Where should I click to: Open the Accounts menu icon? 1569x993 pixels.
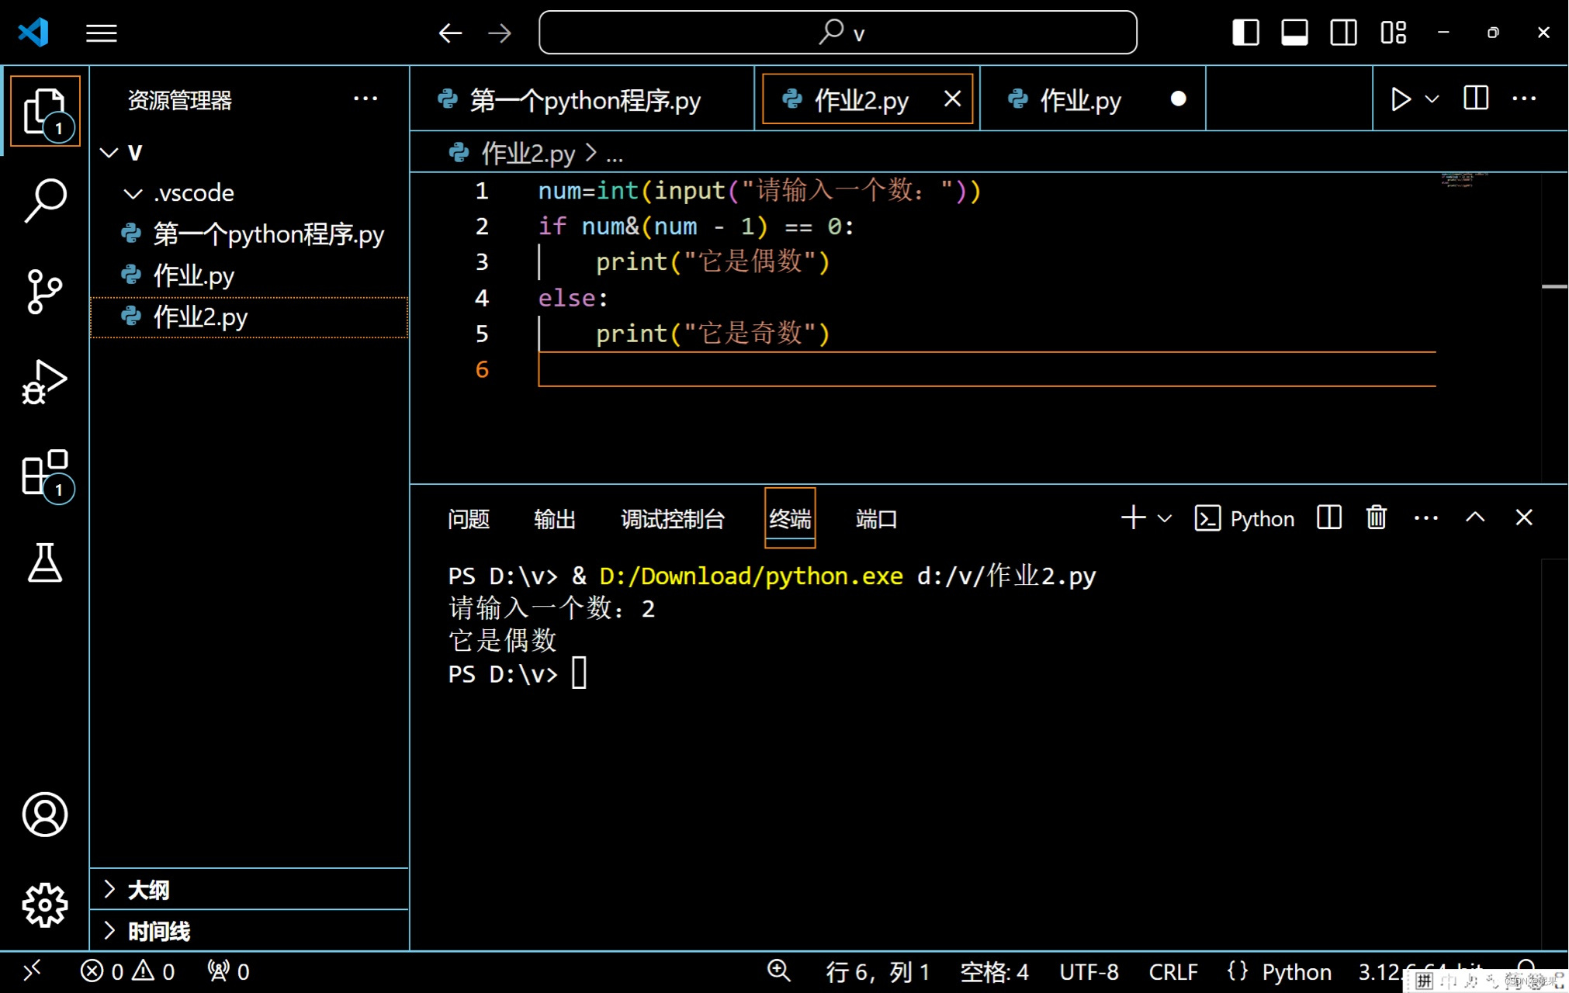click(45, 815)
